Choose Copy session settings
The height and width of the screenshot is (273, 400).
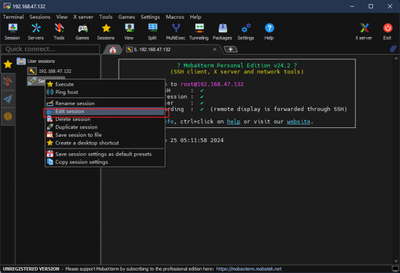click(x=105, y=162)
